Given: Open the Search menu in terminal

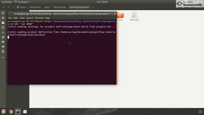Looking at the screenshot, I should coord(30,18).
